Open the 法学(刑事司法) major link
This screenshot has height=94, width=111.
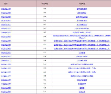pos(82,25)
